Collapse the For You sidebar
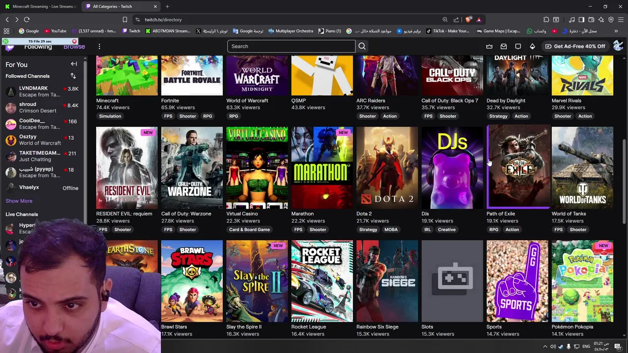 coord(74,64)
